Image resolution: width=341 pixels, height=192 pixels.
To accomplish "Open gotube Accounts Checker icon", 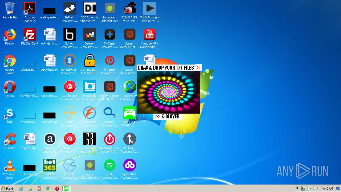I will coord(109,113).
